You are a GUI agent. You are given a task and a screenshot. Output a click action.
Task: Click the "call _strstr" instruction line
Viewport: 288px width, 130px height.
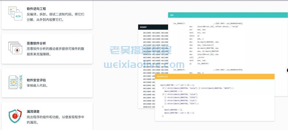[197, 58]
